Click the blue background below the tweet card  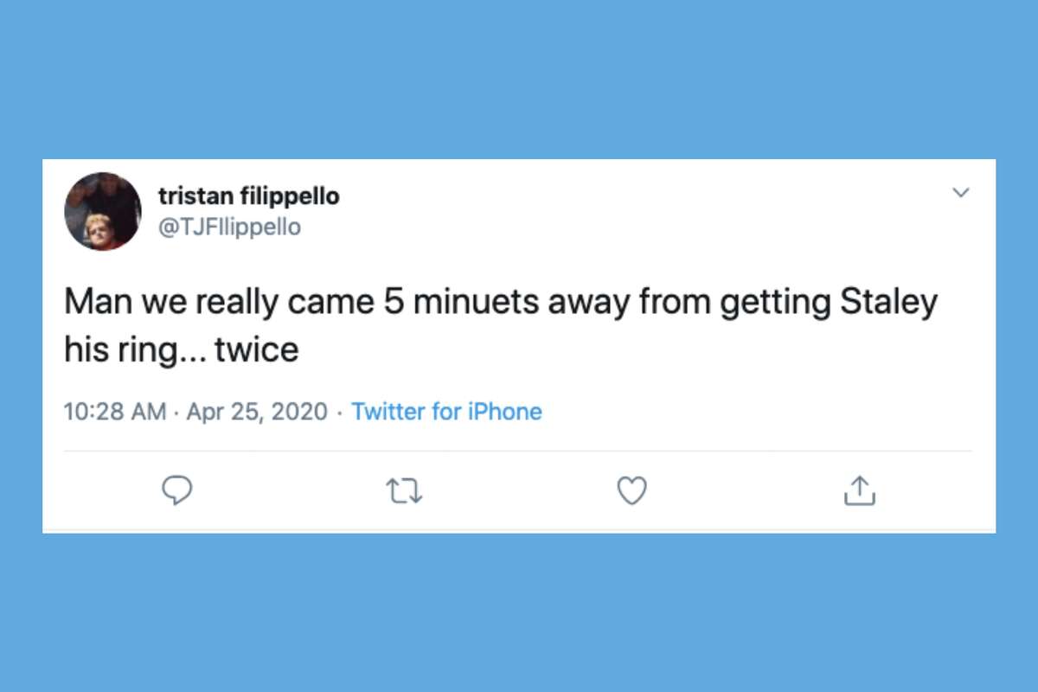coord(519,612)
